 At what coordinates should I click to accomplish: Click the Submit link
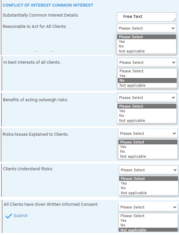21,216
